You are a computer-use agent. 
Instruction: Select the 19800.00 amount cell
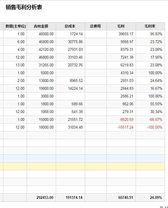point(41,89)
